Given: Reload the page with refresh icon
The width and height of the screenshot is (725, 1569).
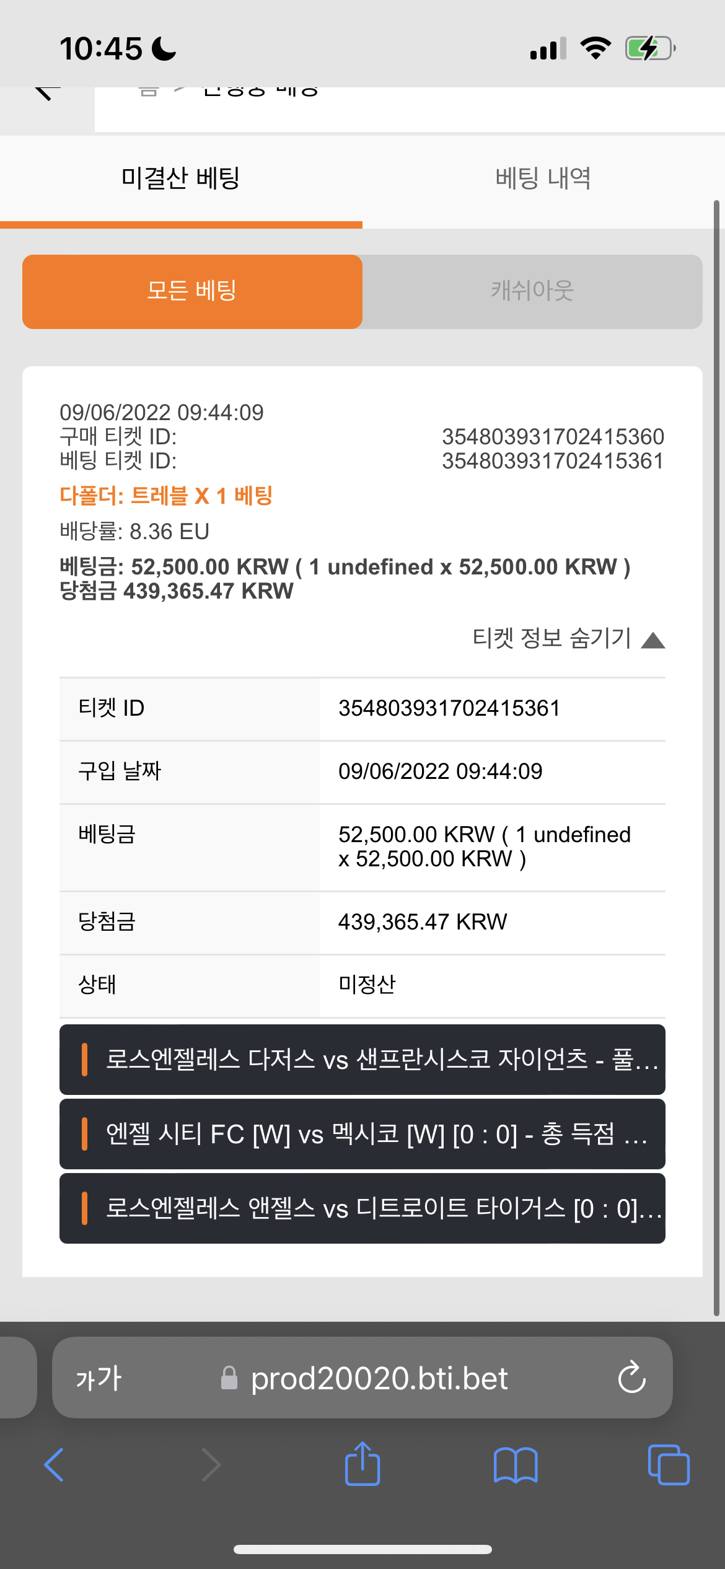Looking at the screenshot, I should point(632,1378).
